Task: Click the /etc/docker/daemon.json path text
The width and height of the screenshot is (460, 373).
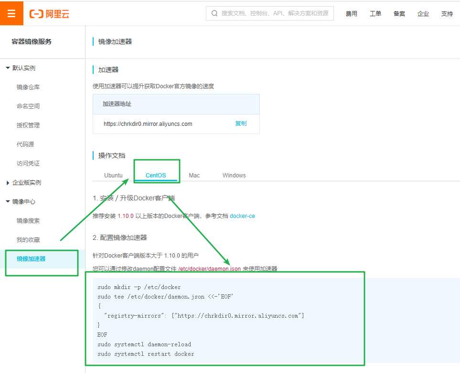Action: coord(210,269)
